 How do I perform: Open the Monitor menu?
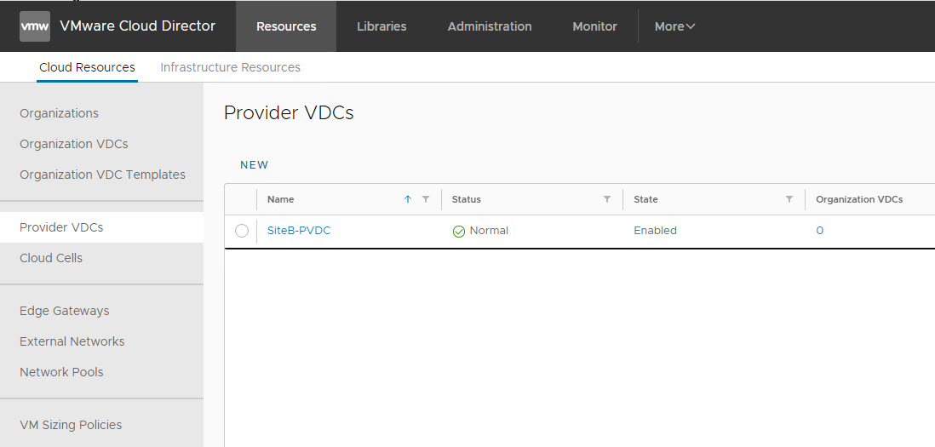594,26
